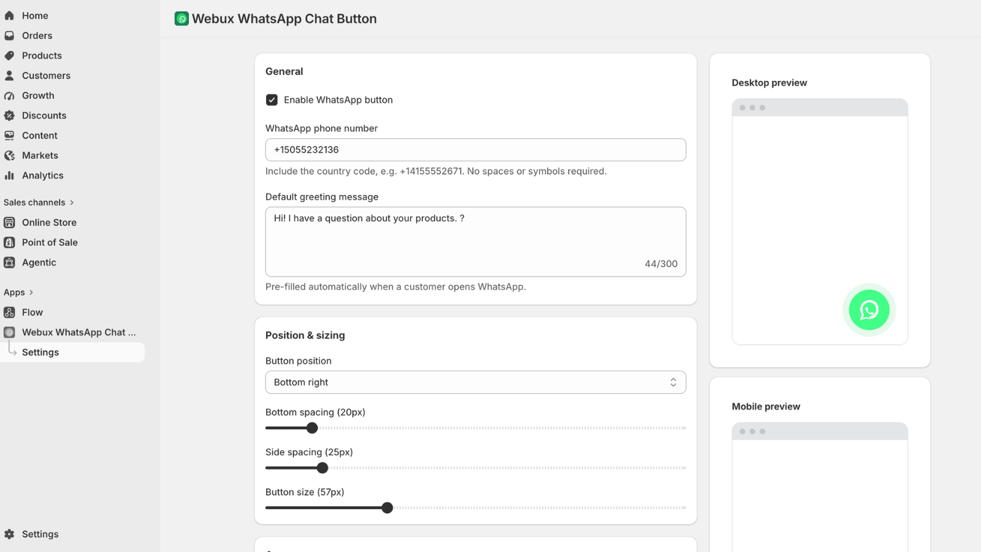Adjust the Button size slider handle
Image resolution: width=981 pixels, height=552 pixels.
[387, 508]
